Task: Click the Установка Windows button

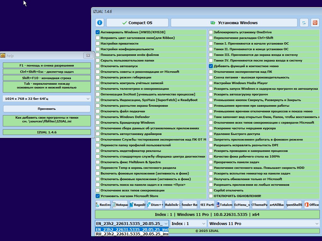Action: click(x=234, y=23)
